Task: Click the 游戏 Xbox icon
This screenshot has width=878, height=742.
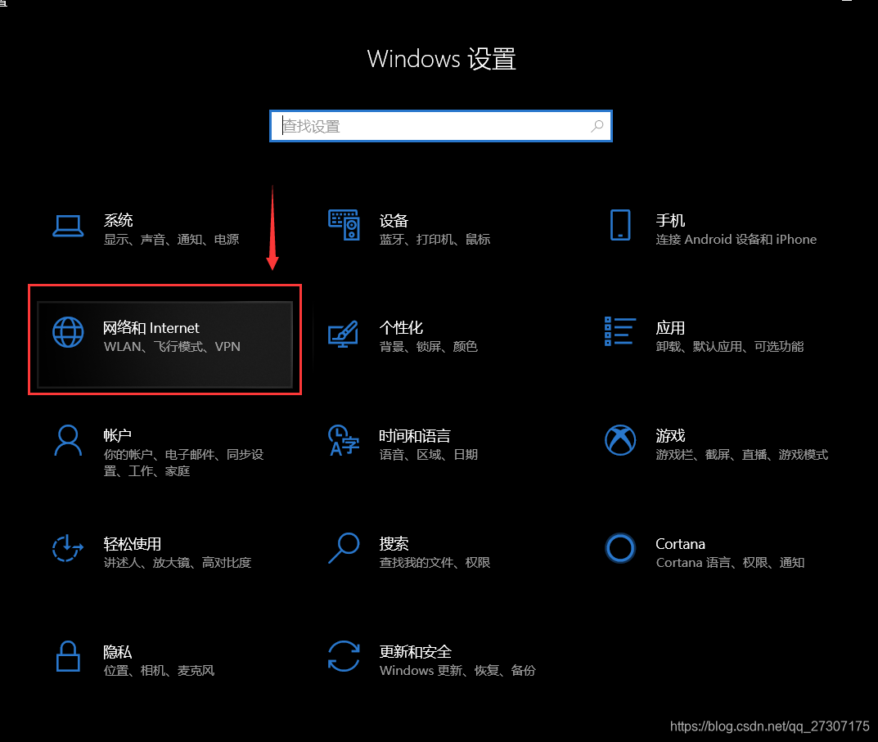Action: pyautogui.click(x=620, y=440)
